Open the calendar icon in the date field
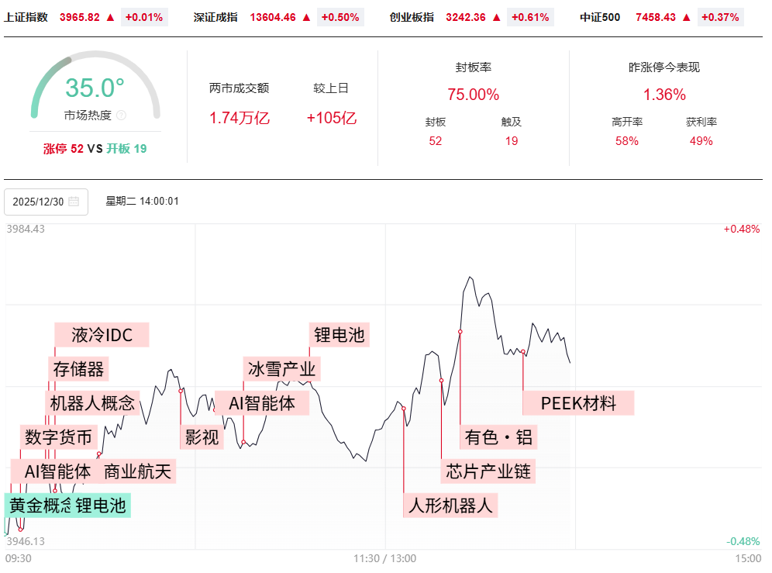 (x=74, y=202)
